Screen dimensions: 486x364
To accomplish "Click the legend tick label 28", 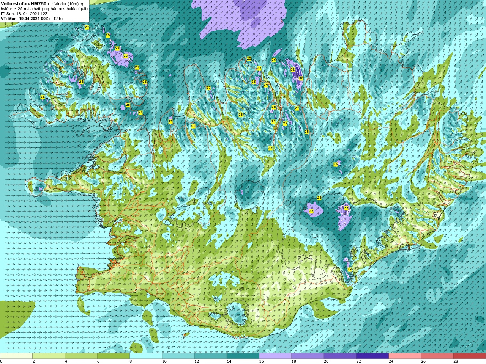I will pos(456,361).
